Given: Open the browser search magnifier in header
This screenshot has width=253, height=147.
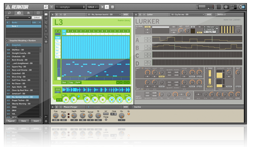Looking at the screenshot, I should (46, 7).
